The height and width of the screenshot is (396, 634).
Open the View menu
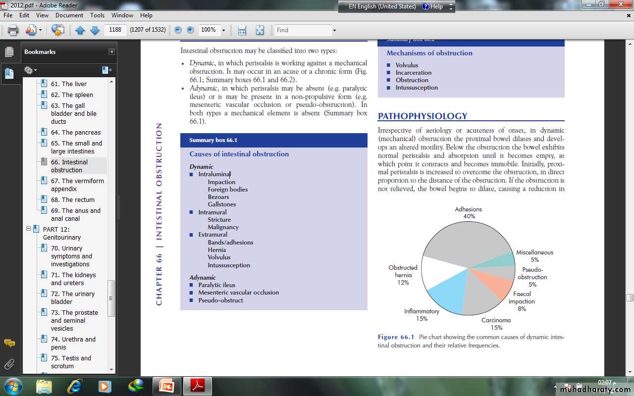tap(42, 15)
